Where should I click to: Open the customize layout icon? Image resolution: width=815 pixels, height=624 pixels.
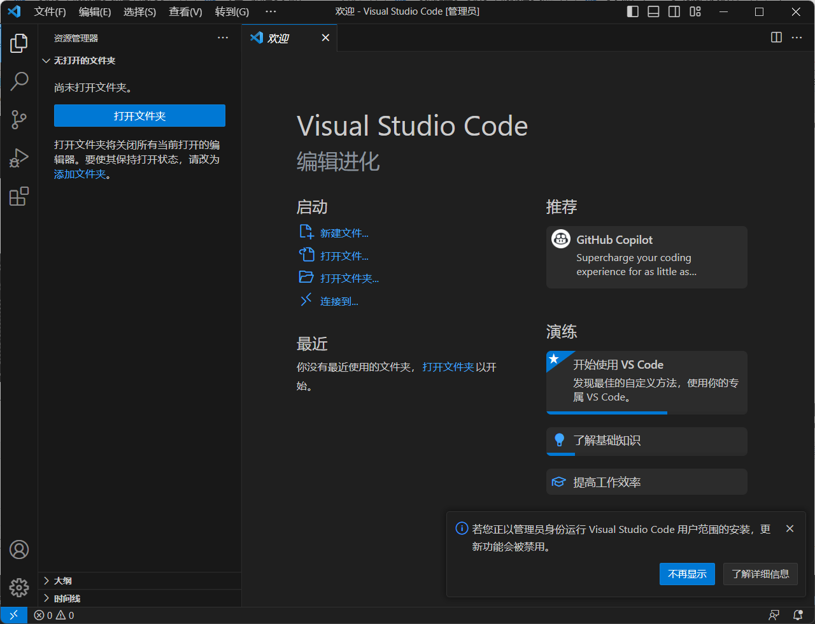[x=695, y=11]
